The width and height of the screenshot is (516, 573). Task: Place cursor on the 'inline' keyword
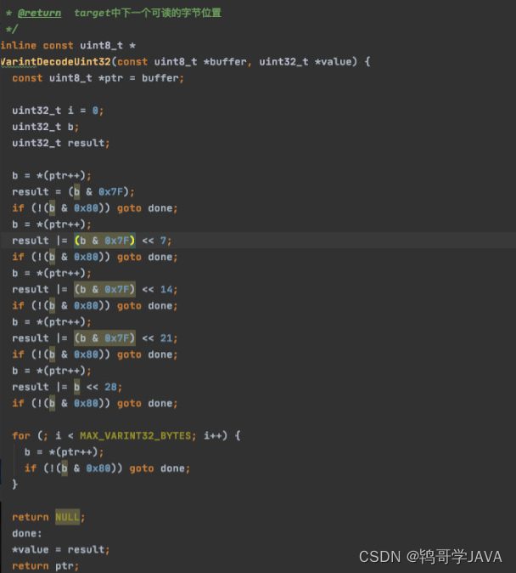pos(18,45)
